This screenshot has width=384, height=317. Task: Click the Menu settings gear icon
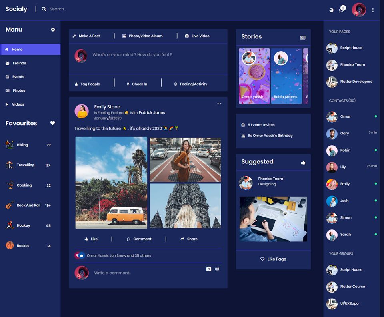53,30
